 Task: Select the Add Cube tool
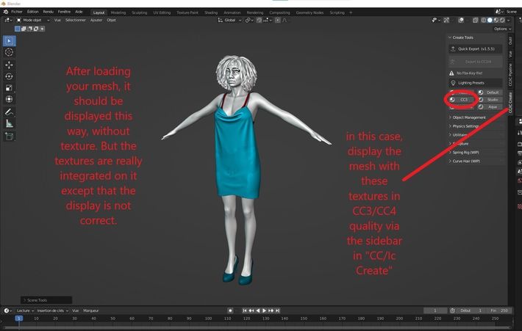click(9, 137)
